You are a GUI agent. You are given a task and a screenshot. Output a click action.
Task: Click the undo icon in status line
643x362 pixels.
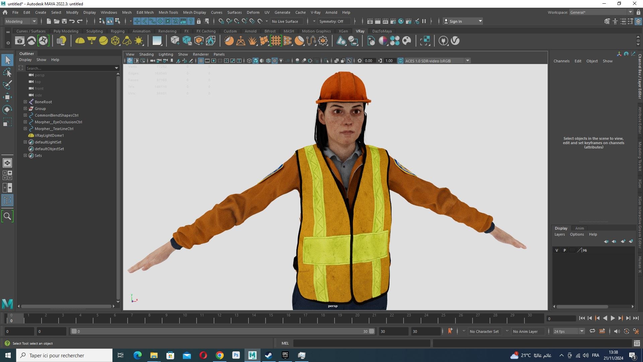(72, 21)
